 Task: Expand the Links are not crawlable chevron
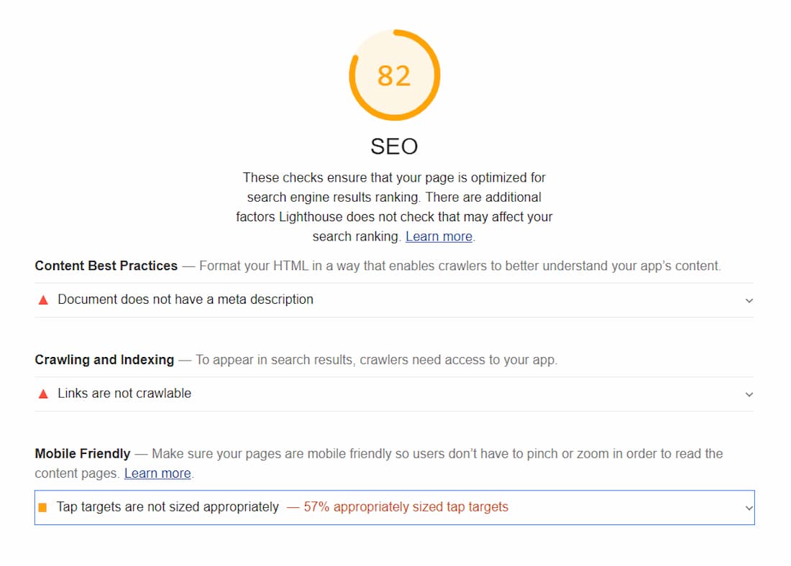(x=749, y=394)
